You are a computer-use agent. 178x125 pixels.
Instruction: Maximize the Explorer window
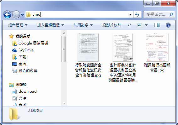point(157,3)
